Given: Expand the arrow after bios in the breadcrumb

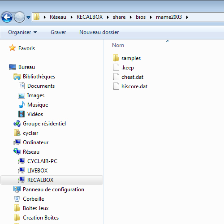Looking at the screenshot, I should pos(151,17).
